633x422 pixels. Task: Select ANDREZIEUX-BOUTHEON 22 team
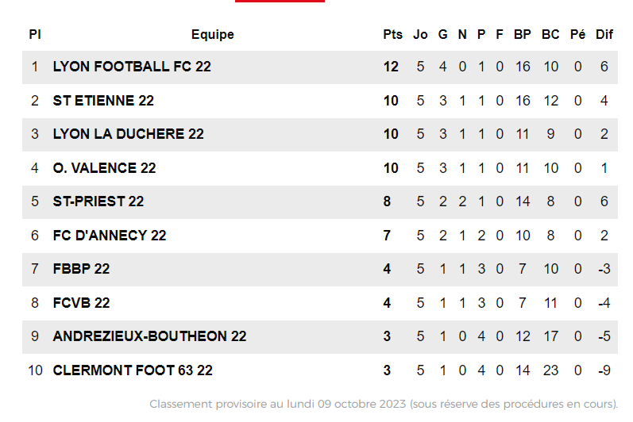coord(149,336)
